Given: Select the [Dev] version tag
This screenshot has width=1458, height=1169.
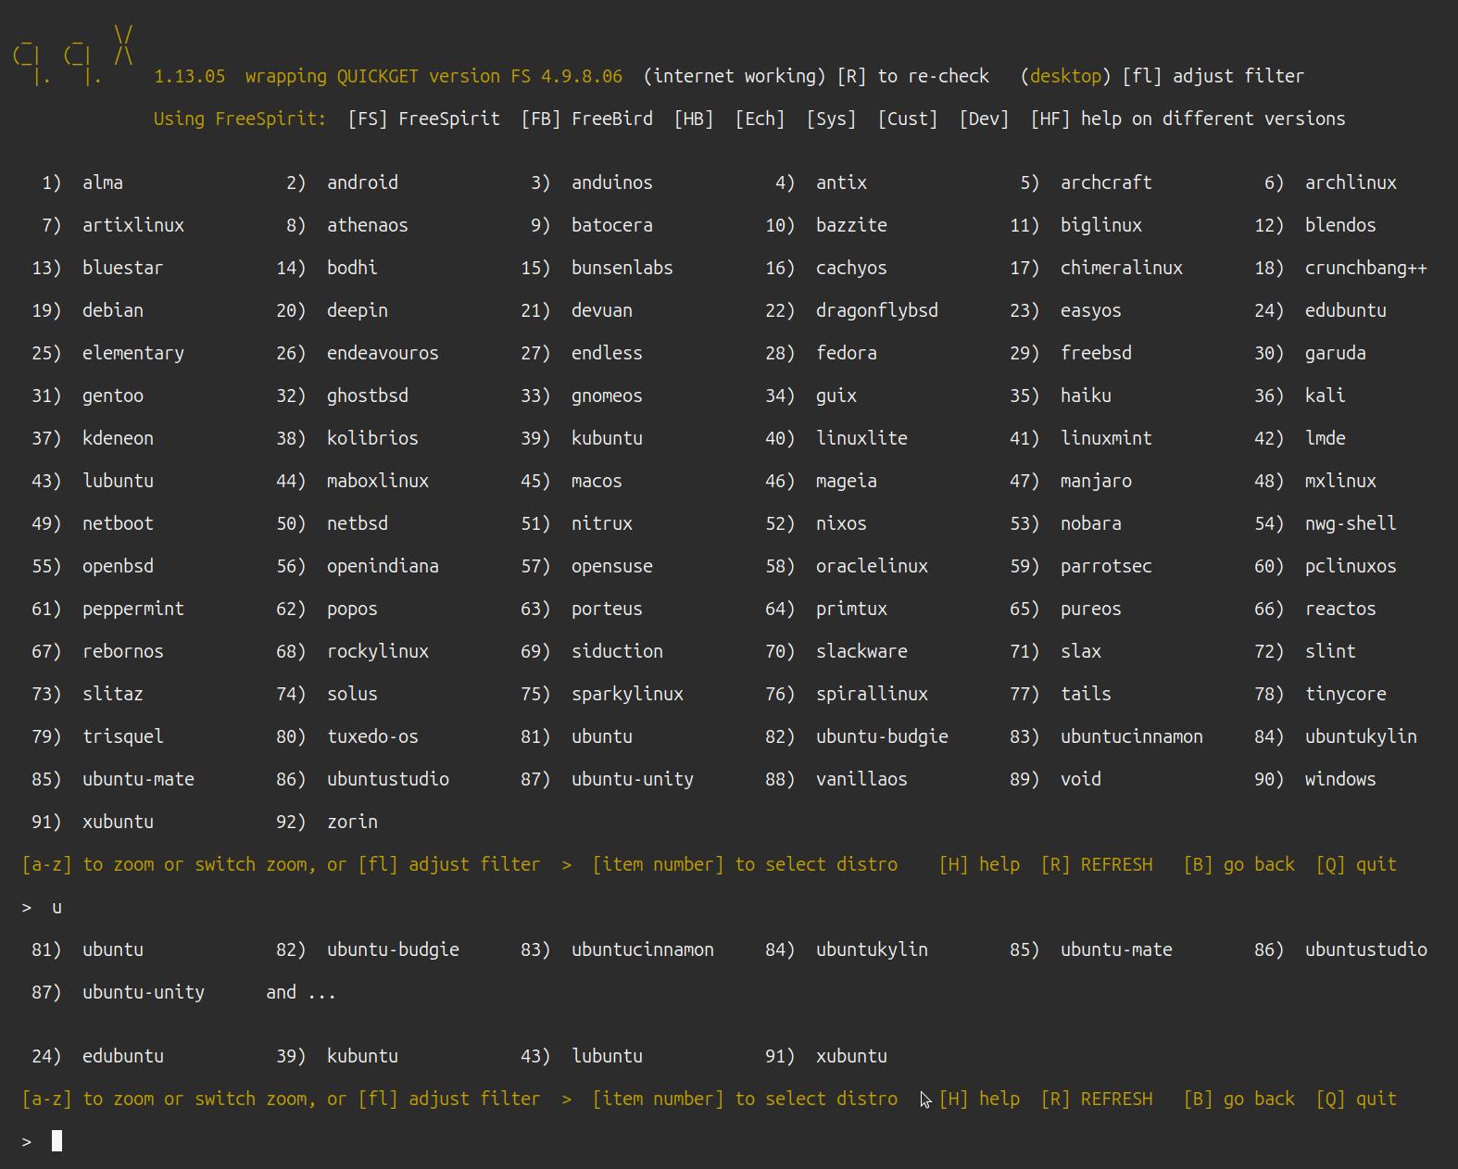Looking at the screenshot, I should [x=984, y=119].
